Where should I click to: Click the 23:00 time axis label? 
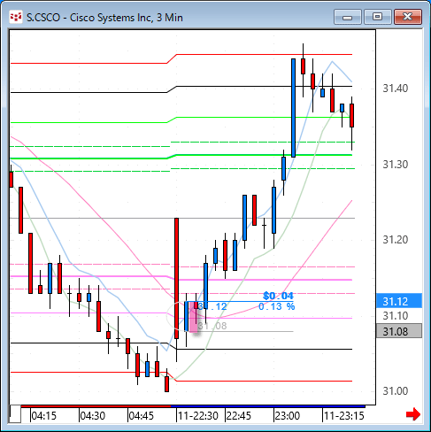[288, 416]
